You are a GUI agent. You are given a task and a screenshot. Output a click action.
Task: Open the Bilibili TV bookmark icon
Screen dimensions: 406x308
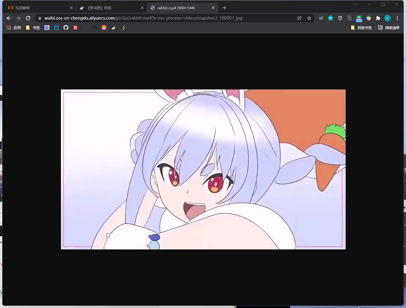tap(56, 28)
